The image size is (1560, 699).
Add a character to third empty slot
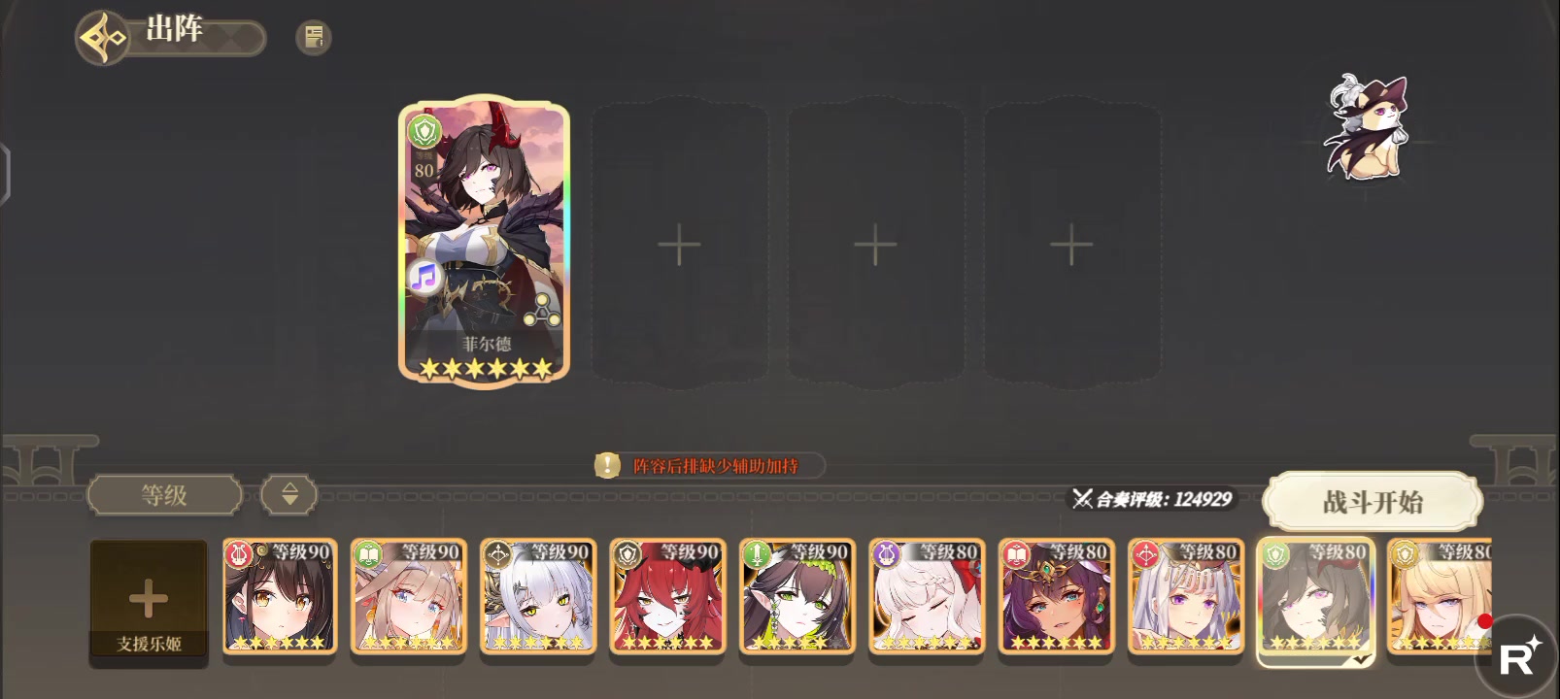[x=875, y=243]
